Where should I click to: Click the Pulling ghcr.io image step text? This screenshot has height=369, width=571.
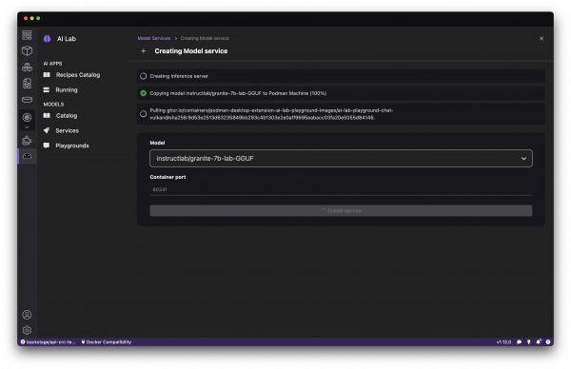coord(271,114)
